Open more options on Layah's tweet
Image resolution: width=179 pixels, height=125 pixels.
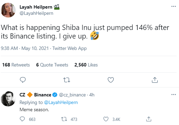click(173, 7)
